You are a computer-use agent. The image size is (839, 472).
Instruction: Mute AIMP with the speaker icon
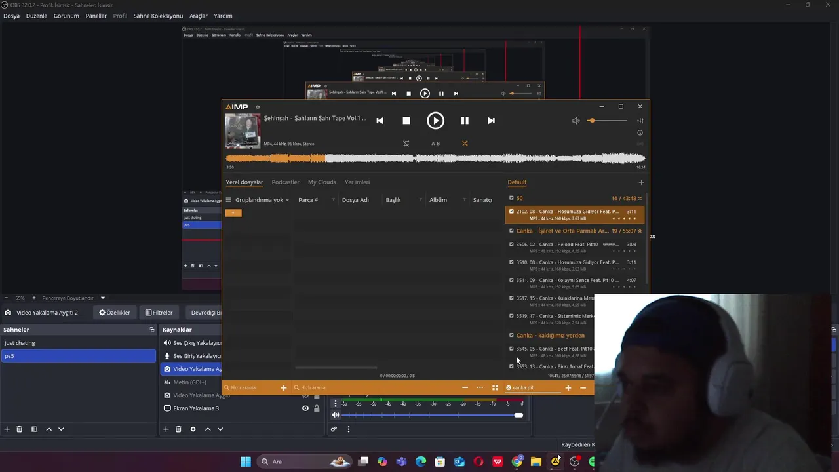[576, 121]
